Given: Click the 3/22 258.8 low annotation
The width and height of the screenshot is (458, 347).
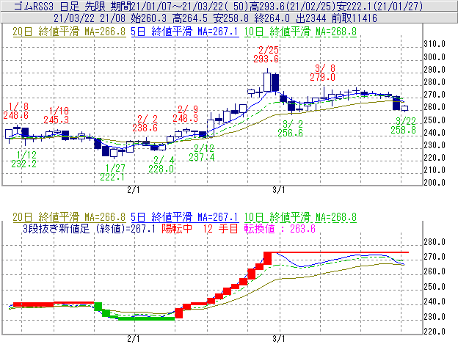Looking at the screenshot, I should (x=404, y=125).
